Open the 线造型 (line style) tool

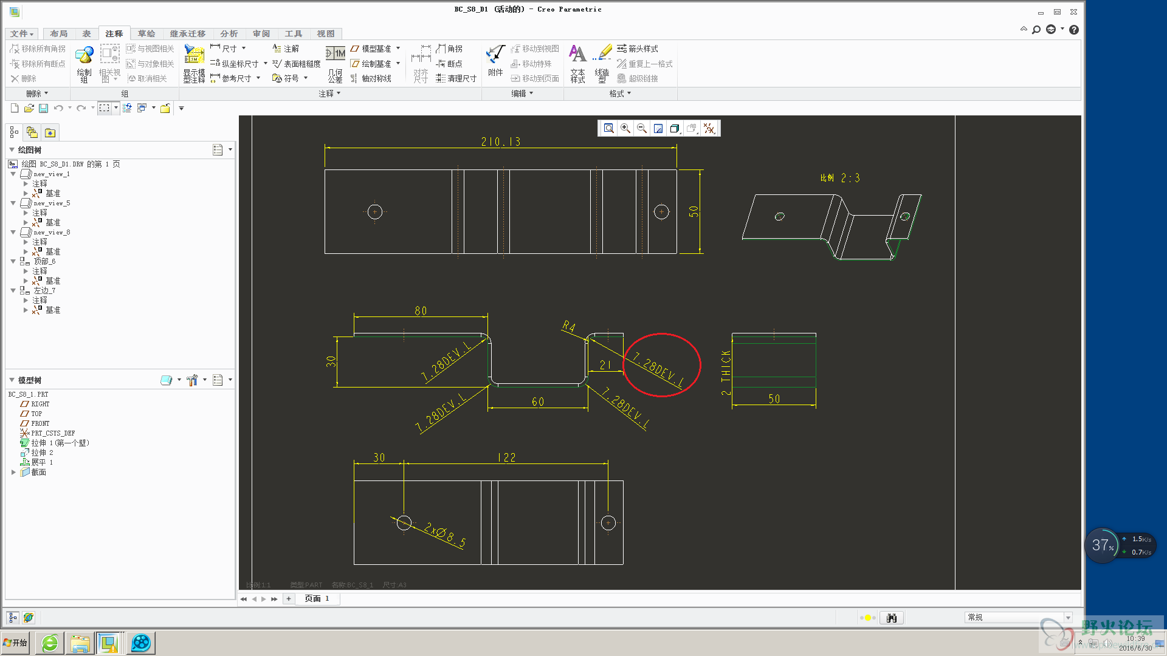click(x=602, y=64)
